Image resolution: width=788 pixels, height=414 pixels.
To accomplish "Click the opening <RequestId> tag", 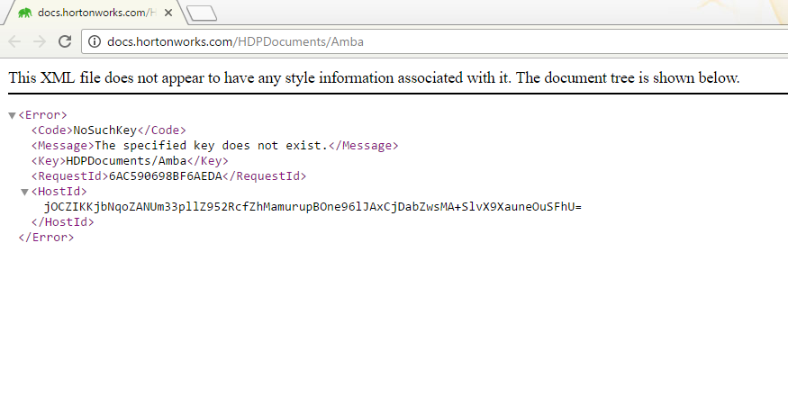I will (70, 176).
